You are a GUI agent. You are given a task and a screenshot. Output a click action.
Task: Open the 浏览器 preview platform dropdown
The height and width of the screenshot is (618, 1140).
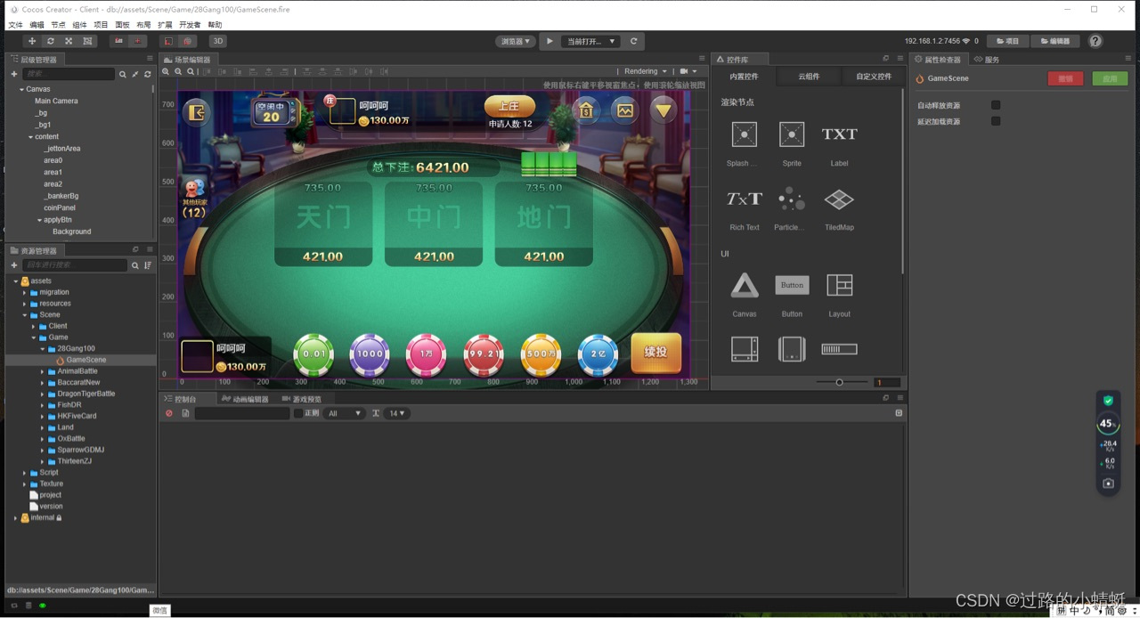(x=515, y=41)
